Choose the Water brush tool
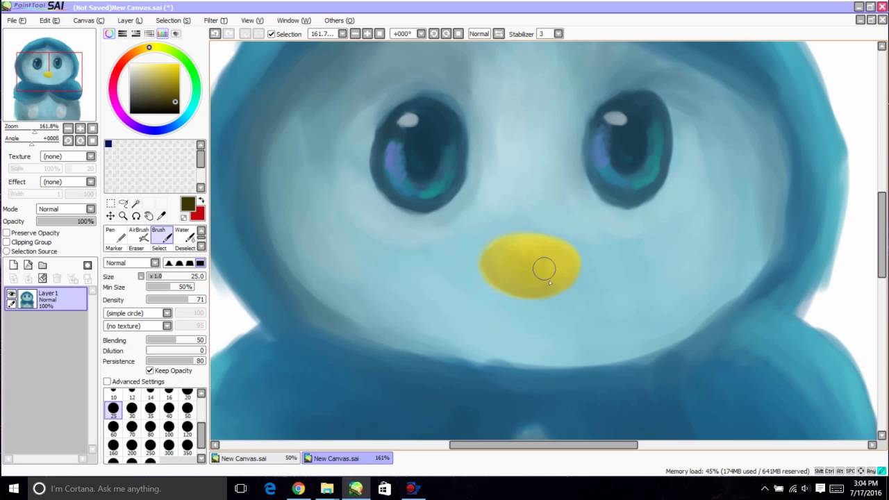The image size is (889, 500). pos(185,234)
